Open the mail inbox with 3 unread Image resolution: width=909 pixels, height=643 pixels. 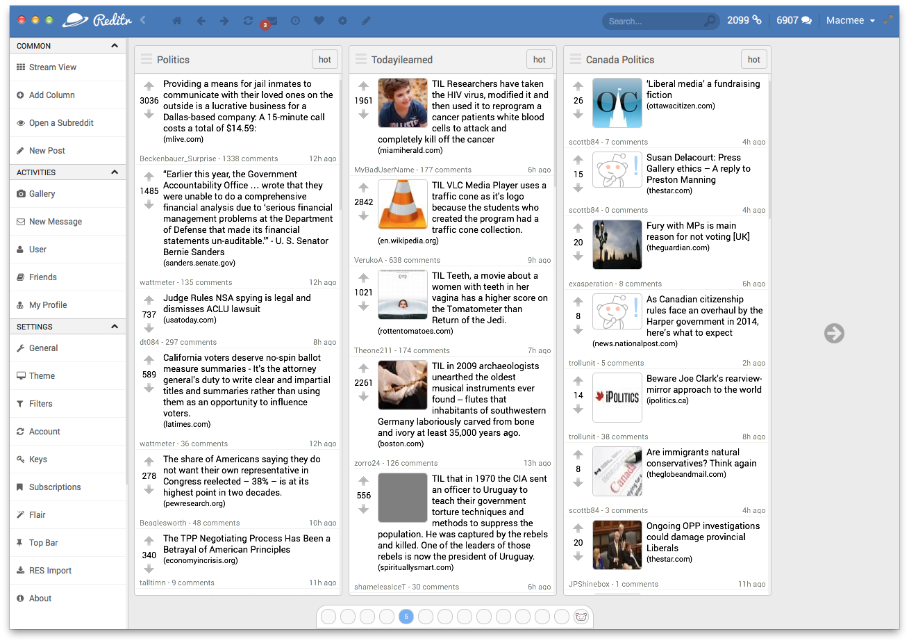pos(272,21)
